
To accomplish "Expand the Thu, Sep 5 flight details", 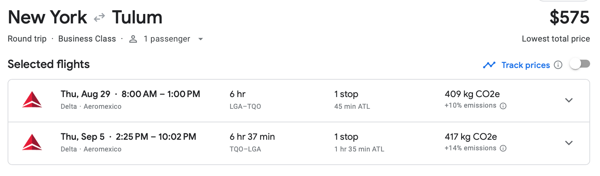I will pyautogui.click(x=569, y=143).
